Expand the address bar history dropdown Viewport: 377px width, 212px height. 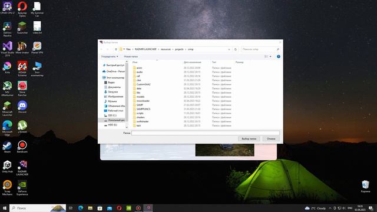[x=229, y=49]
